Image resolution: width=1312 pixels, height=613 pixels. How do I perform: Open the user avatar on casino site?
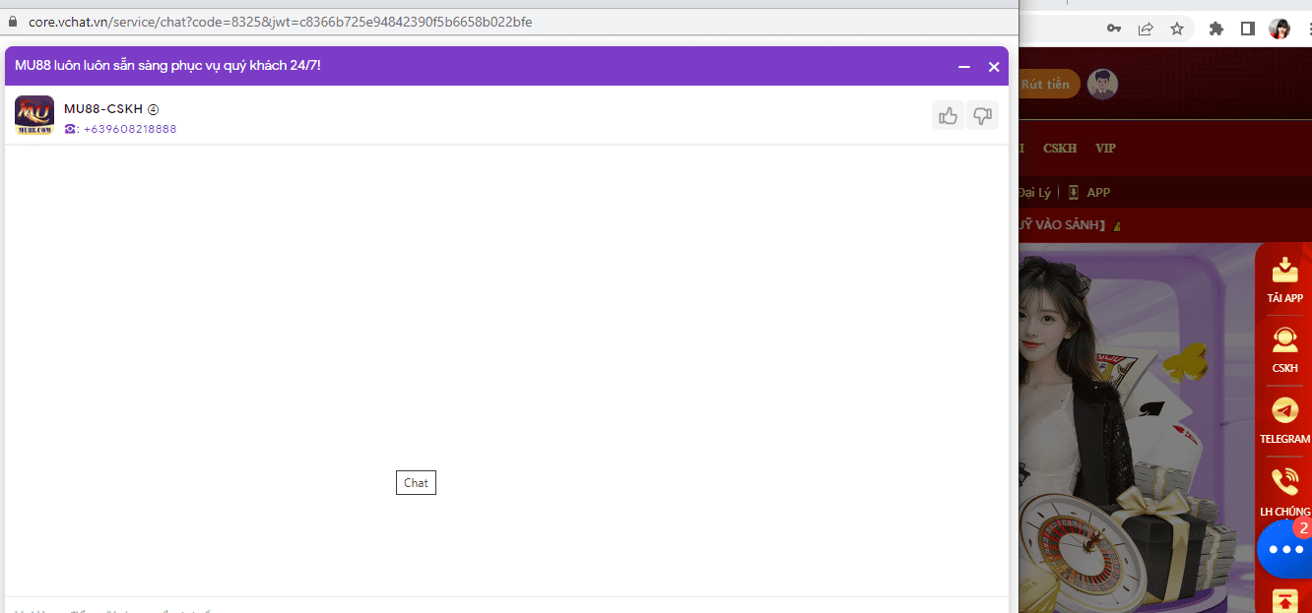pos(1102,85)
